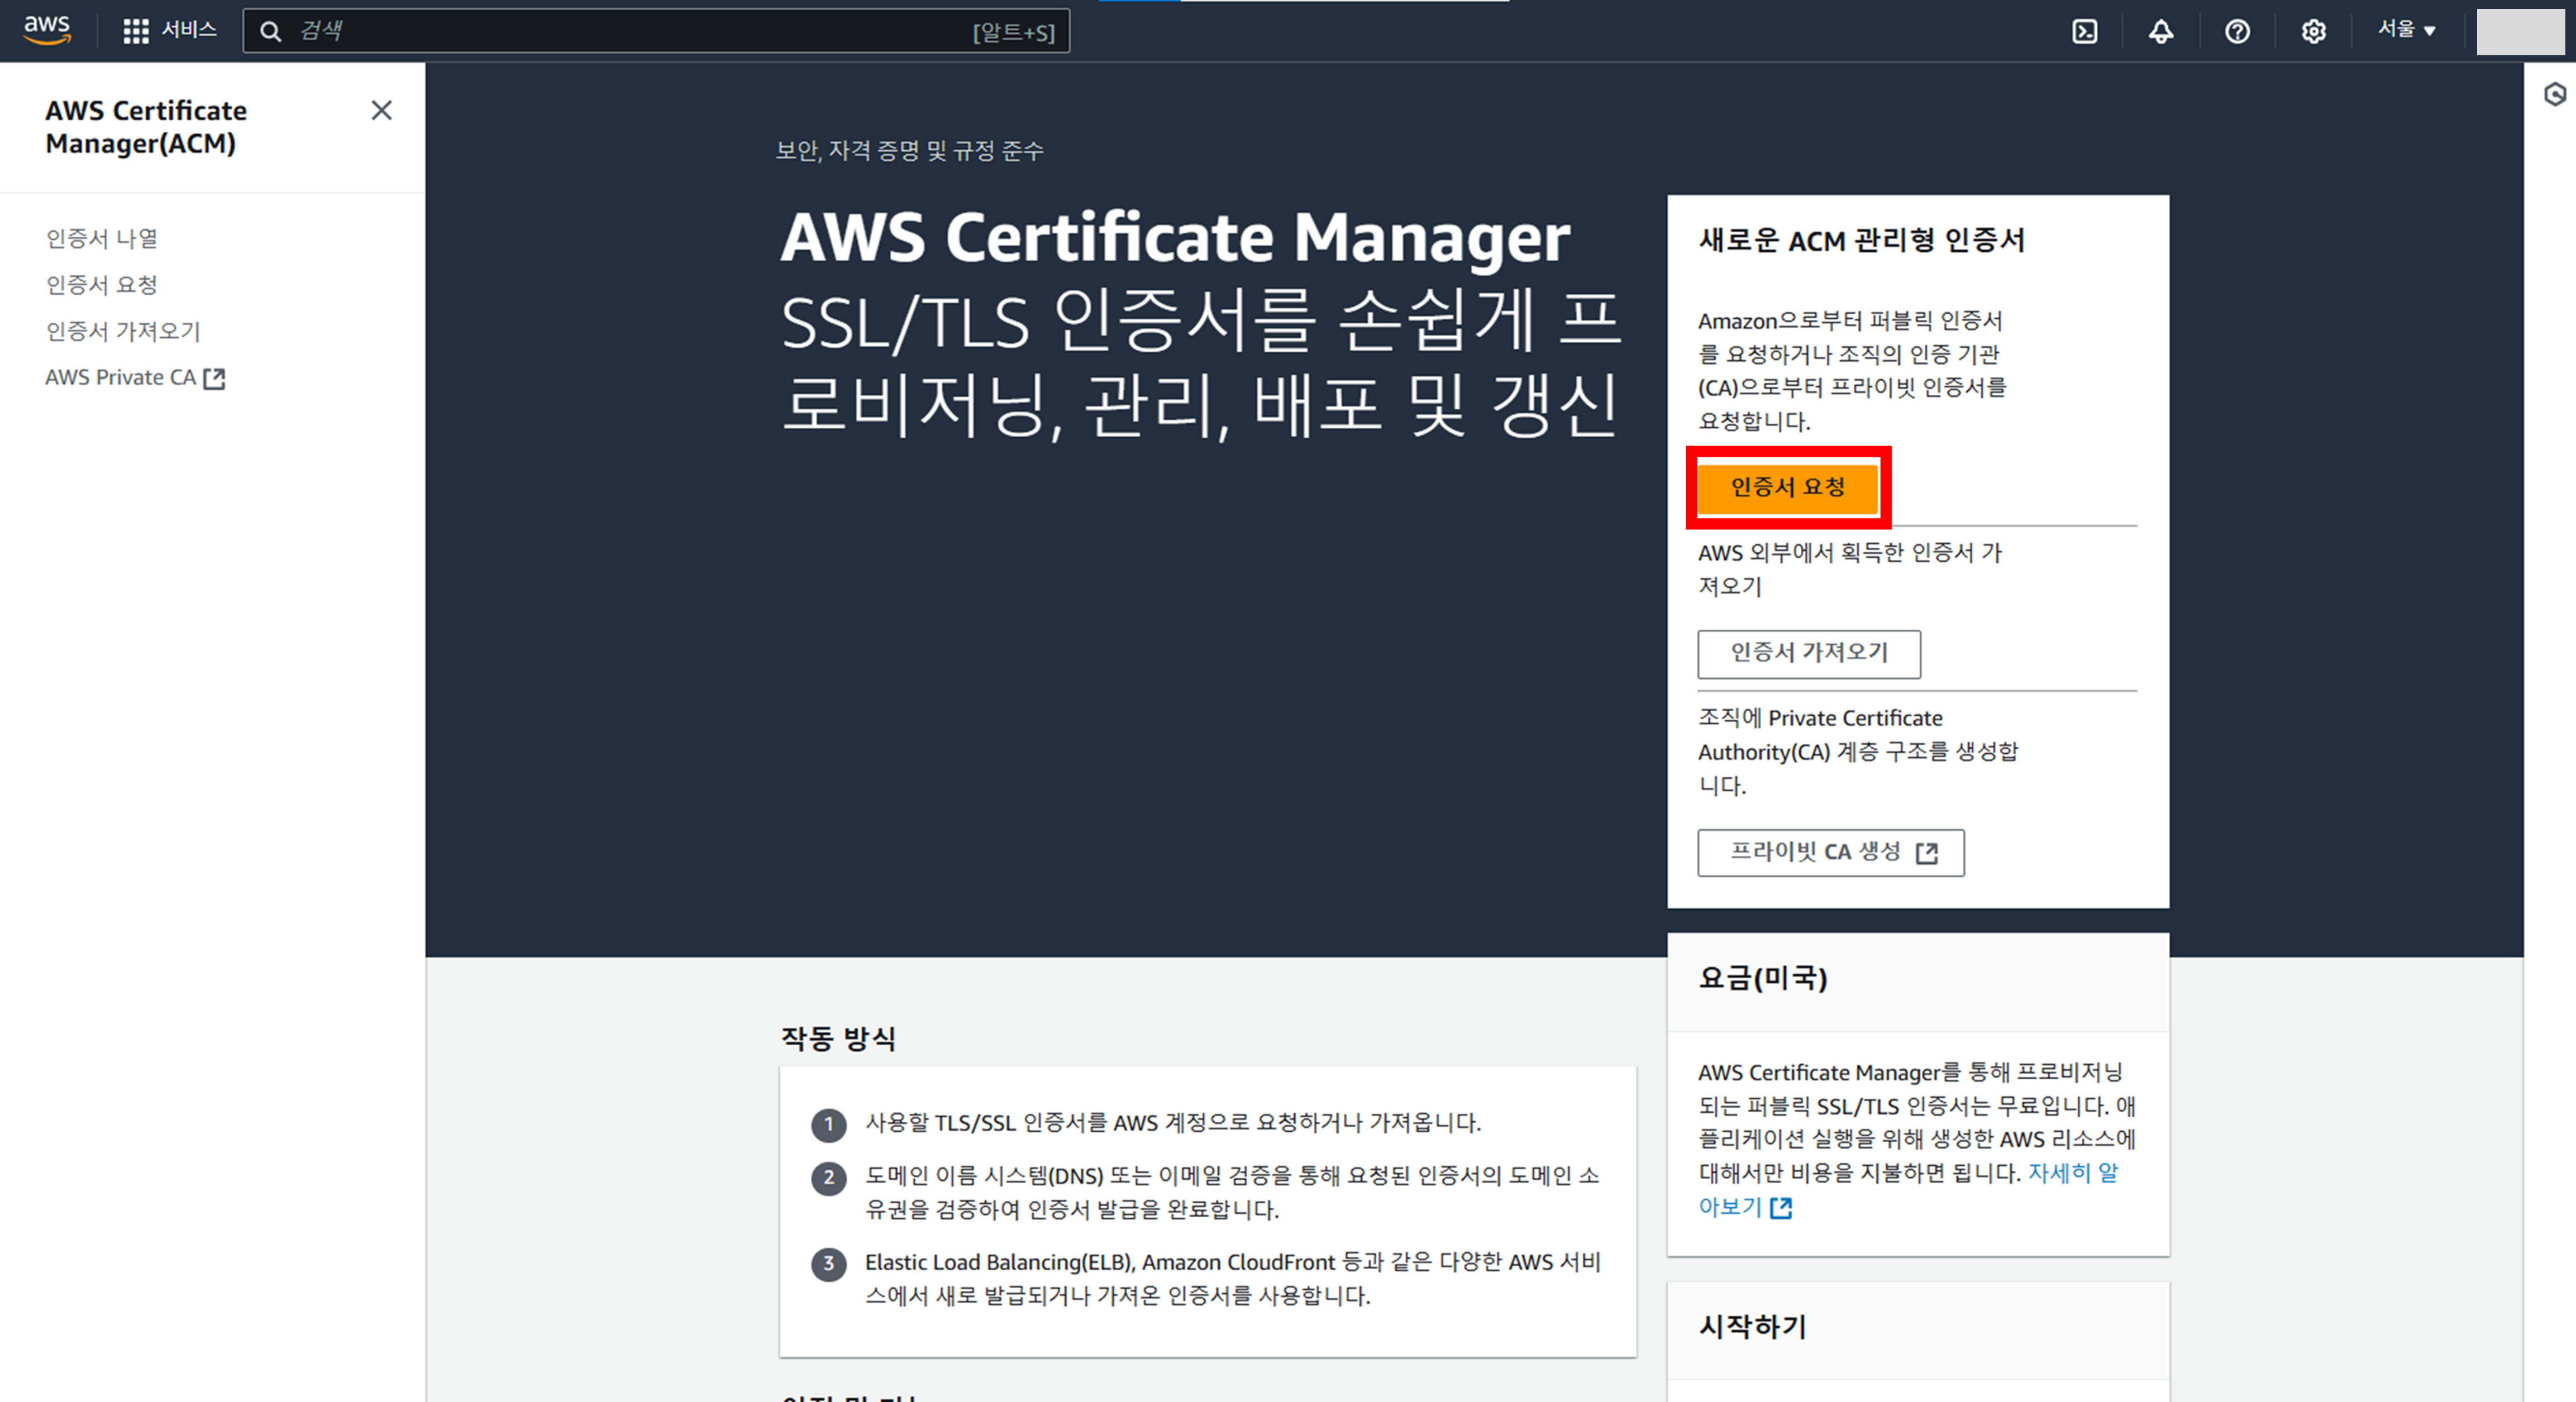
Task: Open the help question mark icon
Action: (x=2237, y=31)
